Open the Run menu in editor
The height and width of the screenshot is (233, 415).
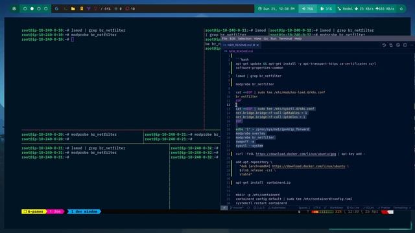(274, 39)
